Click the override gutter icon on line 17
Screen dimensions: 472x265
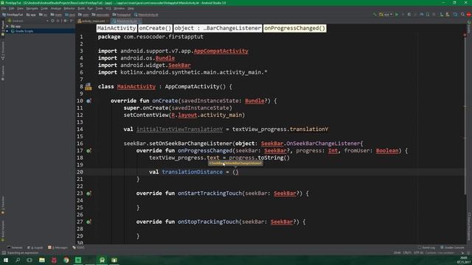88,150
